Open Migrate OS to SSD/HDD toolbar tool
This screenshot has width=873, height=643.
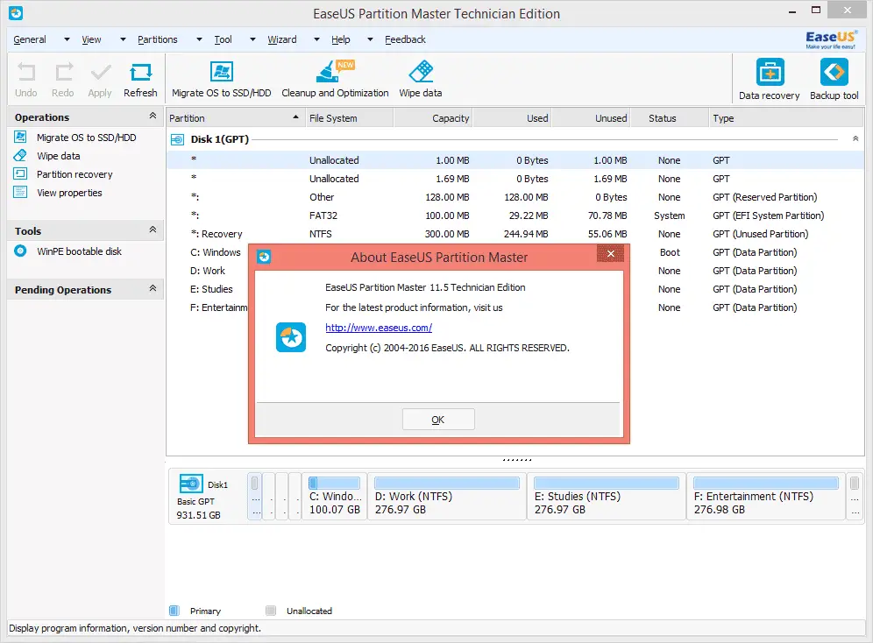[x=222, y=80]
